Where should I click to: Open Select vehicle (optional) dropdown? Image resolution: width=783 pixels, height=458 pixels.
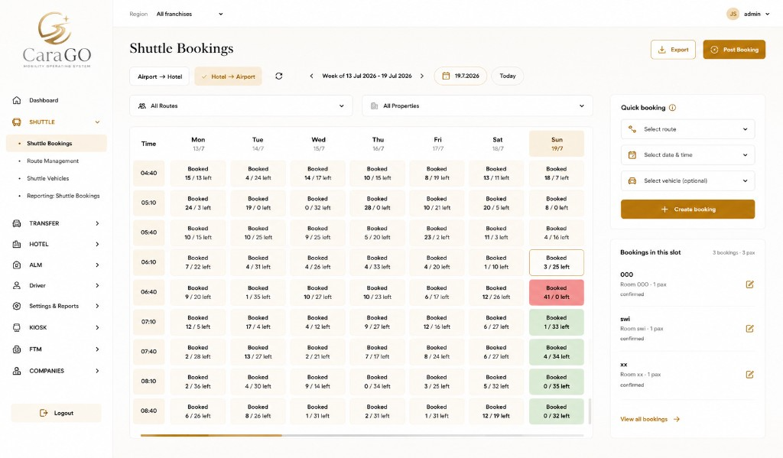coord(687,180)
